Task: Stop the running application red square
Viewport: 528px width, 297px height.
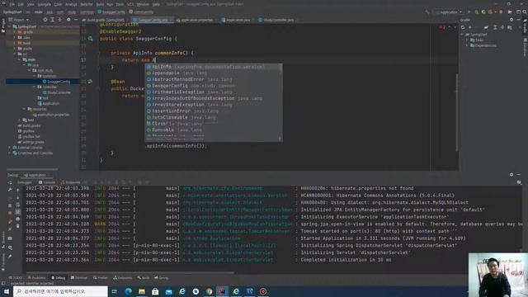Action: (501, 12)
